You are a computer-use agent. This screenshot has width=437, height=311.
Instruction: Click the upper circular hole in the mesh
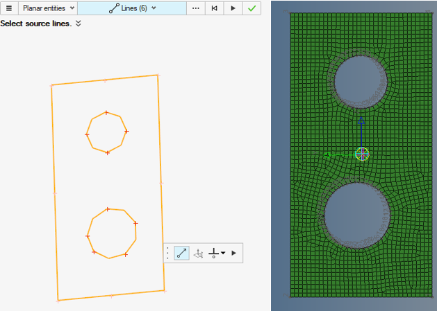[361, 82]
